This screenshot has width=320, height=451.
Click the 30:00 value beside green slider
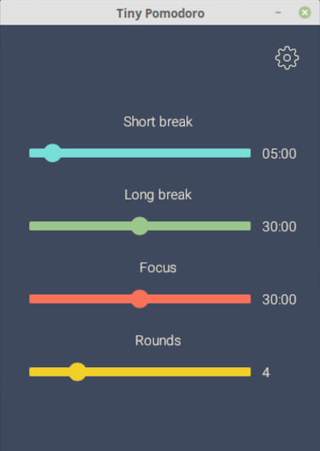pyautogui.click(x=279, y=226)
